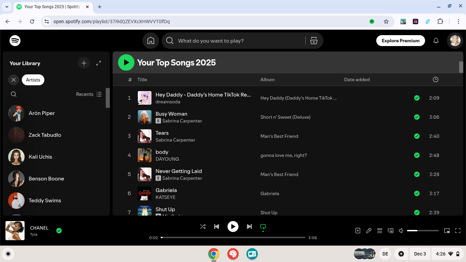Open the miniplayer
The image size is (466, 262).
pos(447,231)
